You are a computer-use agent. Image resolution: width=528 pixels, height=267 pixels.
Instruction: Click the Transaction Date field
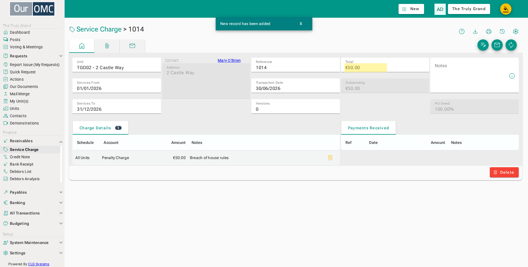click(295, 86)
